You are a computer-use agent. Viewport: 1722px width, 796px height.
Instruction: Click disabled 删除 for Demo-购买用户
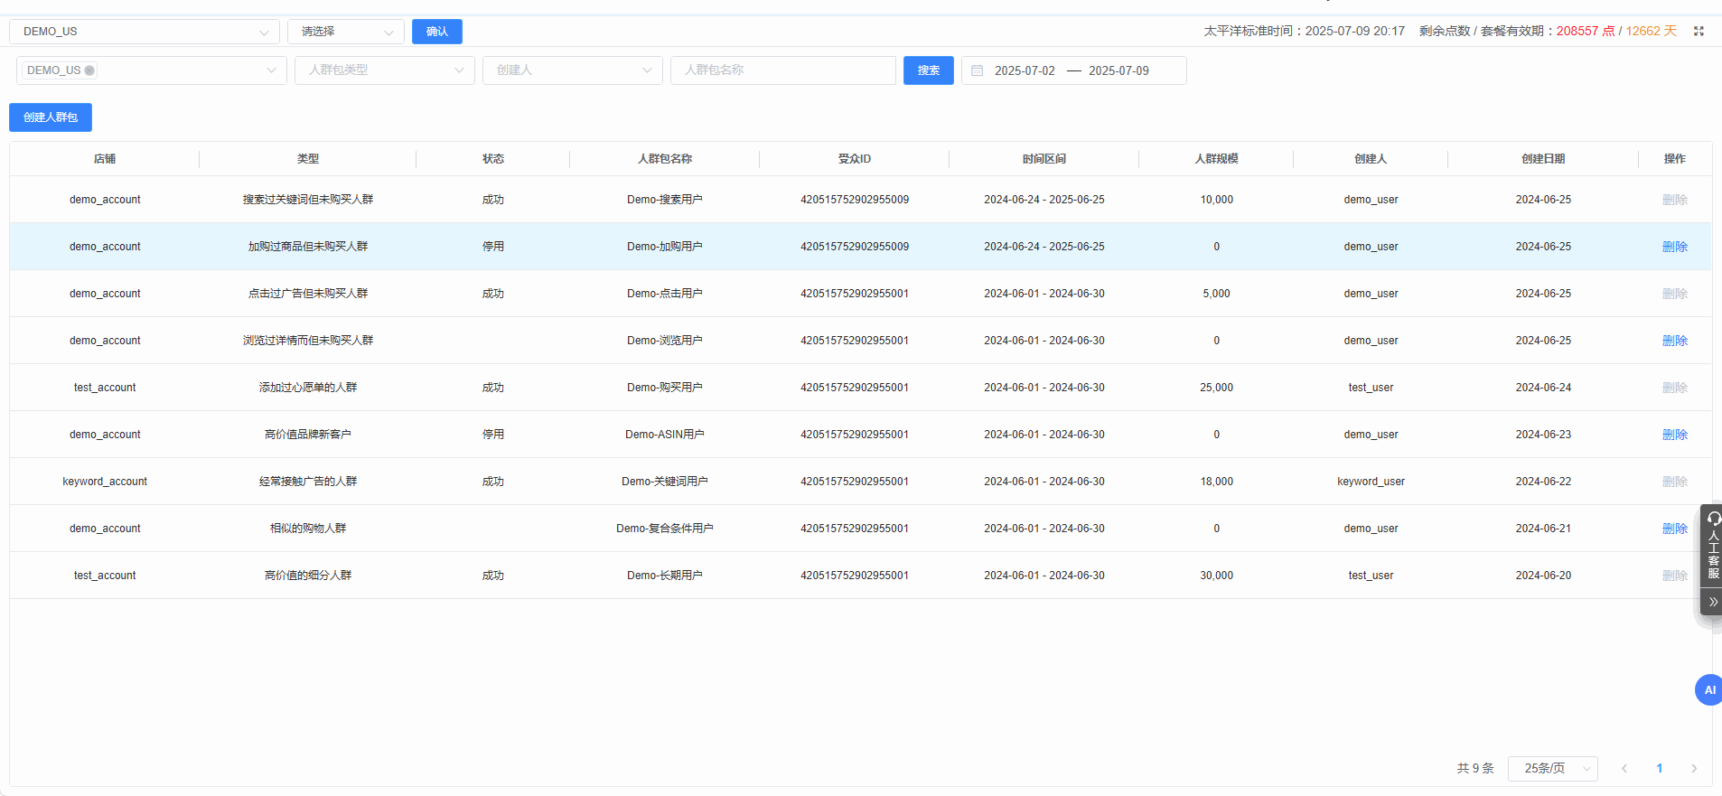pyautogui.click(x=1675, y=388)
